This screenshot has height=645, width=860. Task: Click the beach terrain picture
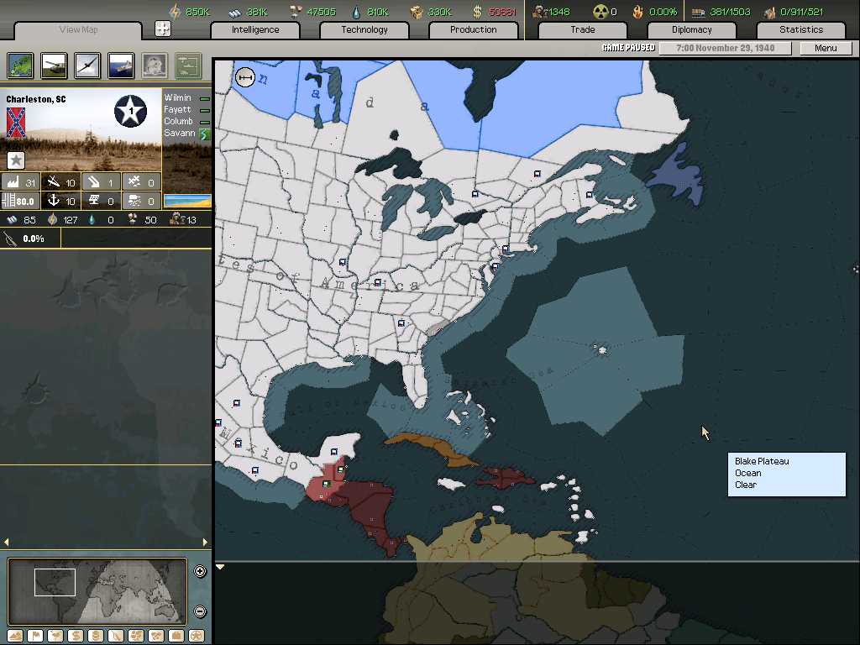(x=187, y=201)
